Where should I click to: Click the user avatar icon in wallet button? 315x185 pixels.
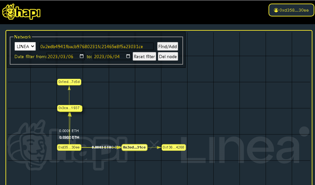(276, 10)
